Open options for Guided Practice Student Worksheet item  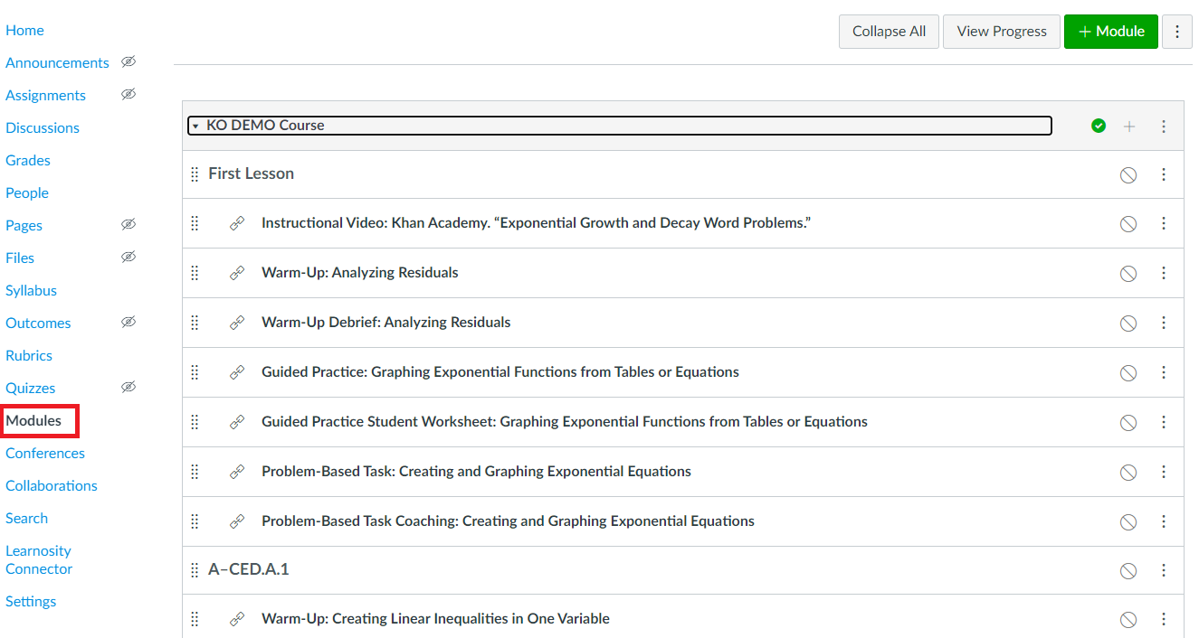tap(1164, 422)
